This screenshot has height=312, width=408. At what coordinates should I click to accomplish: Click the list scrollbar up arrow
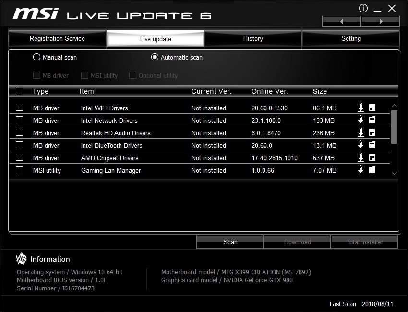coord(394,106)
